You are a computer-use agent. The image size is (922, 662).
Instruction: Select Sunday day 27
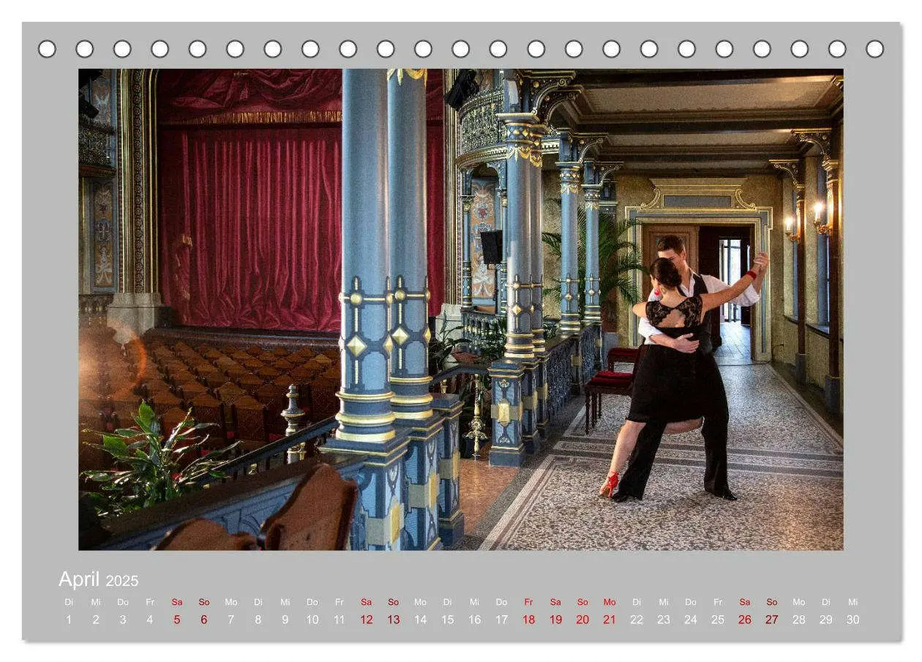772,620
